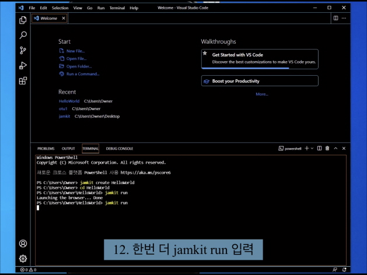Image resolution: width=367 pixels, height=275 pixels.
Task: Open notifications bell in status bar
Action: point(344,270)
